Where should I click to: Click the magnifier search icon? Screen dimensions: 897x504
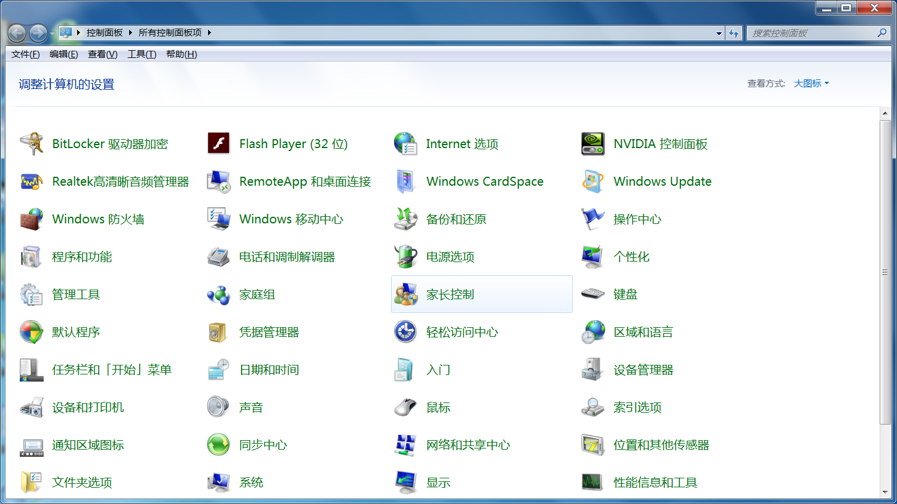coord(882,33)
